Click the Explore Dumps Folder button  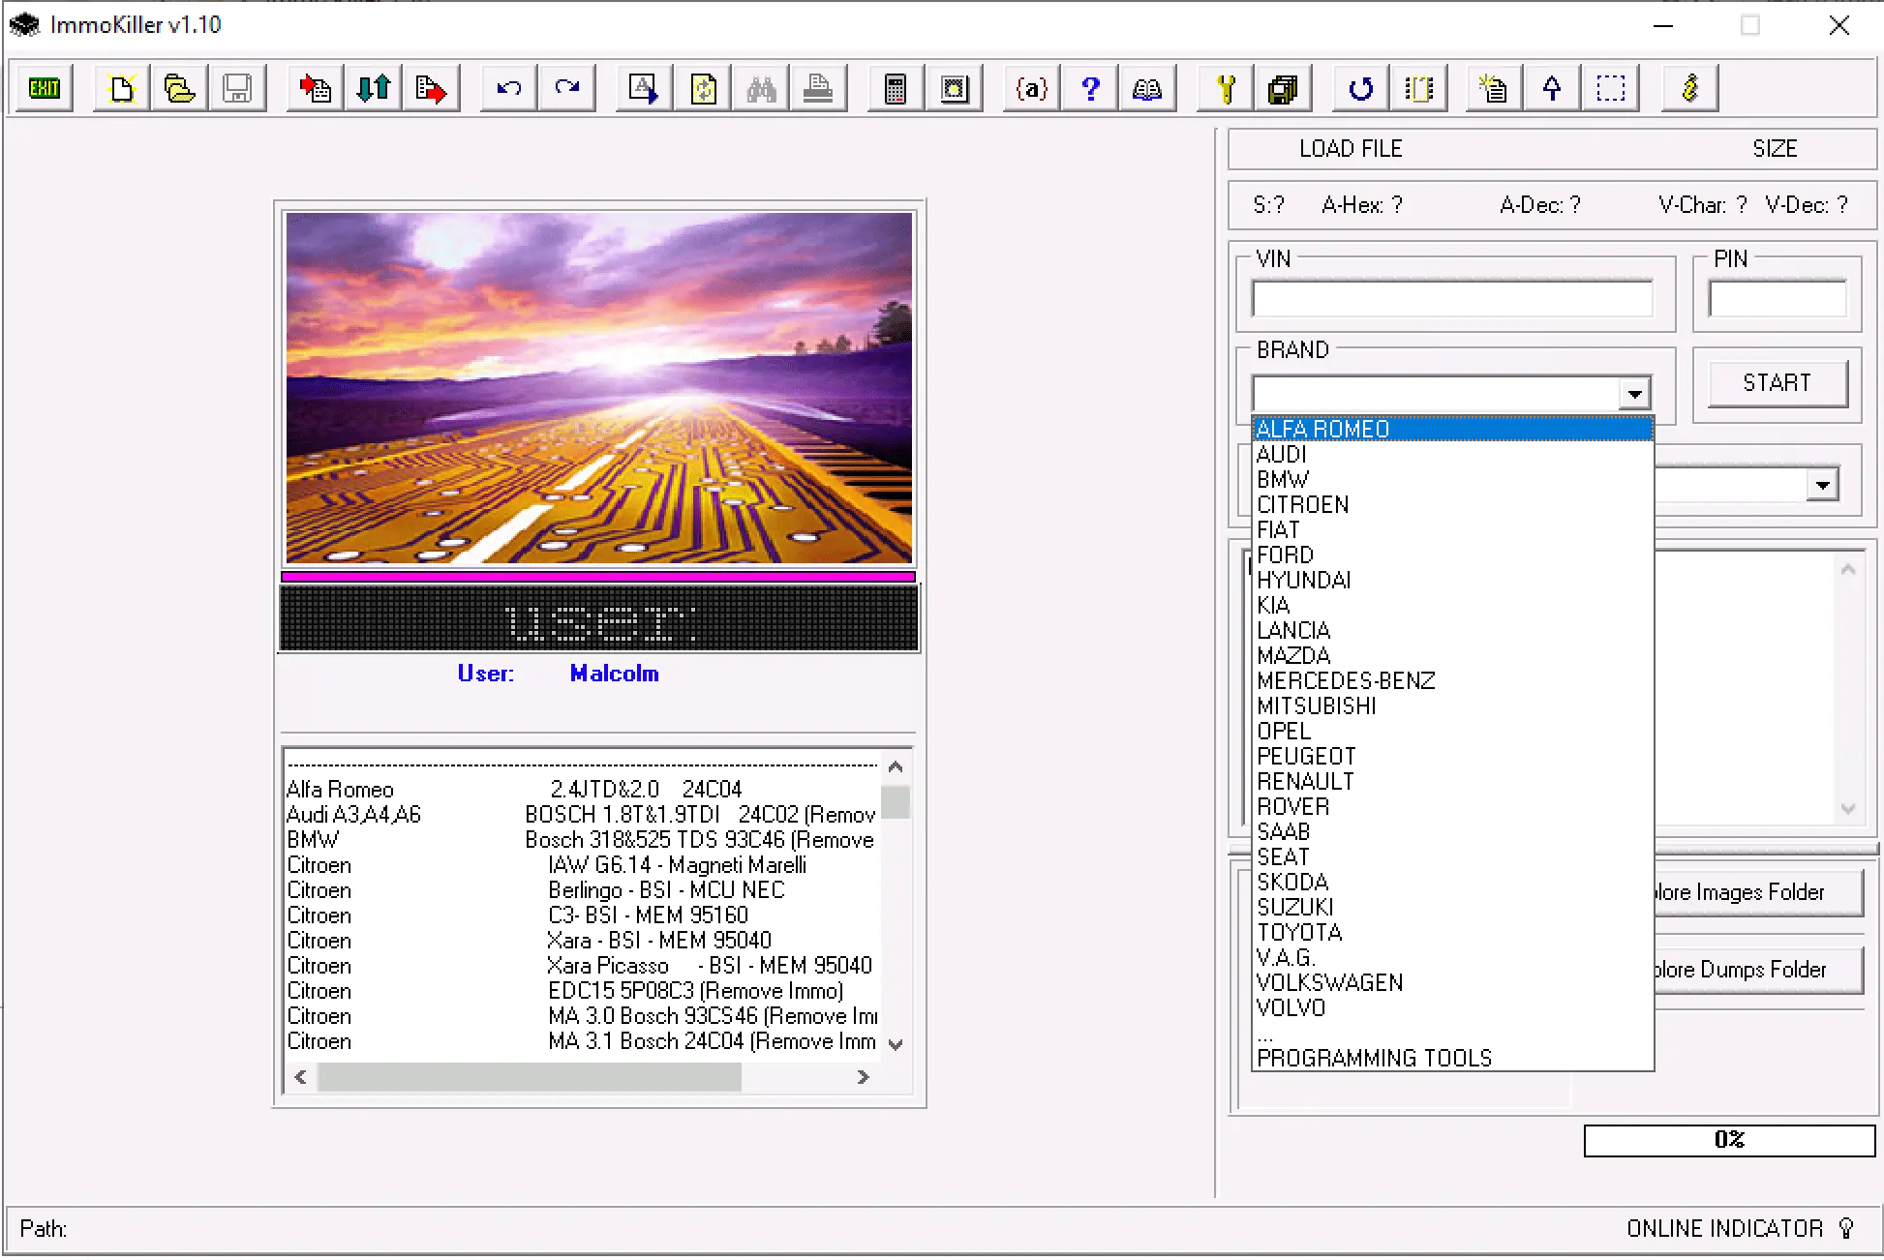(x=1757, y=970)
